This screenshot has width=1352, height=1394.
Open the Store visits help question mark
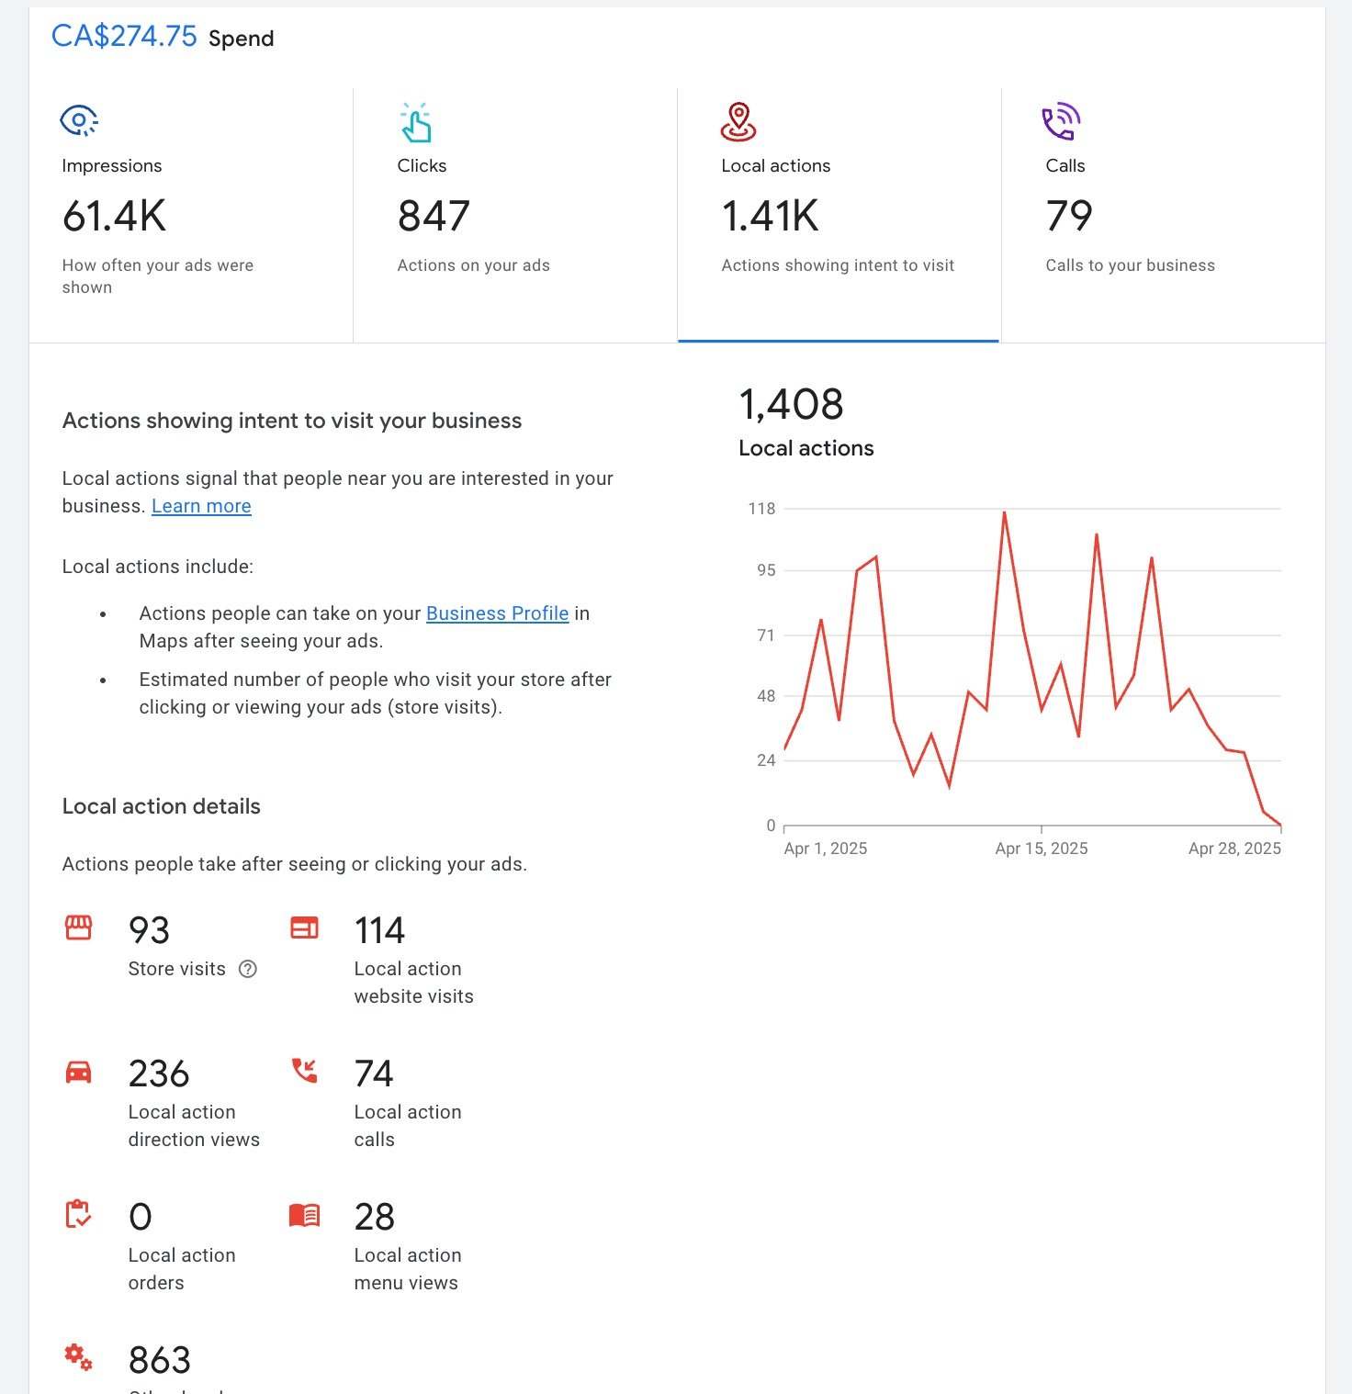coord(248,969)
